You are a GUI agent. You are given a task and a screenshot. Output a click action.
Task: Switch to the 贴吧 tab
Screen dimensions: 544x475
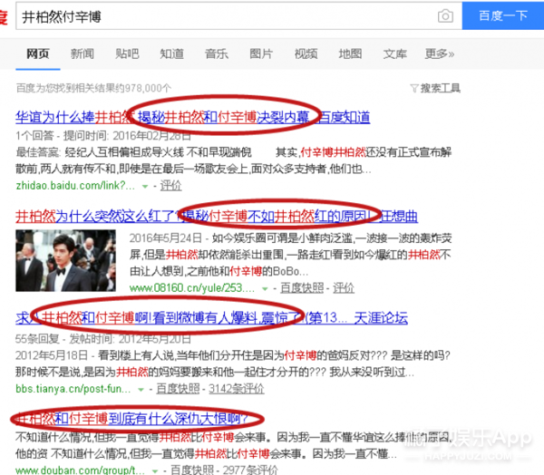pyautogui.click(x=127, y=54)
